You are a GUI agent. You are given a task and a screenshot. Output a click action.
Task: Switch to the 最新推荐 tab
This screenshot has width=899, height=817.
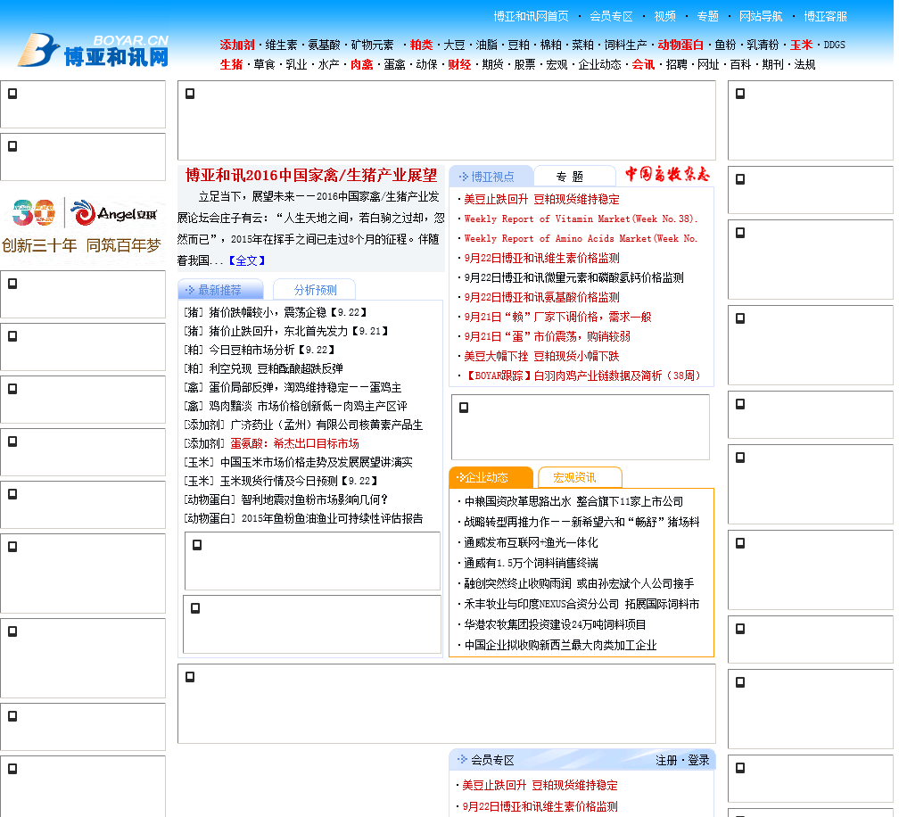pos(220,290)
